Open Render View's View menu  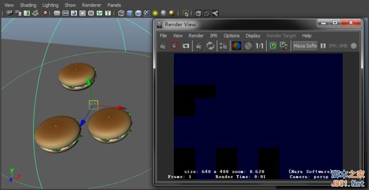coord(178,36)
